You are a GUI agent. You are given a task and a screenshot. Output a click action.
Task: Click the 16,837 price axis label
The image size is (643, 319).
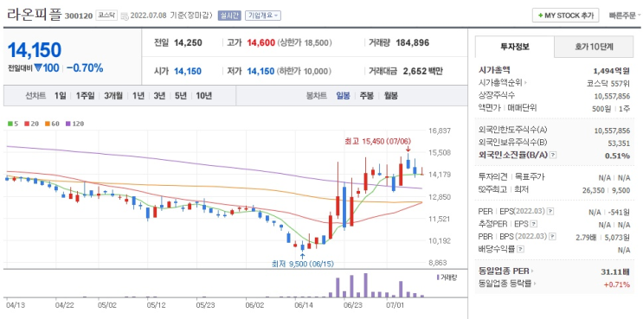(x=439, y=131)
